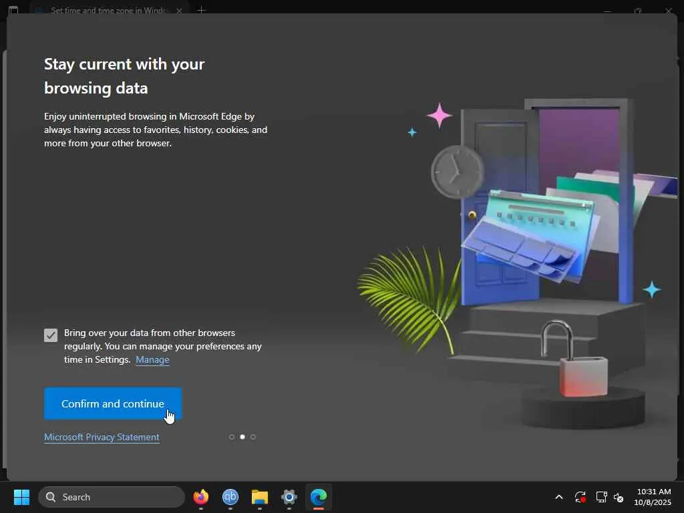Click the muted volume tray icon
This screenshot has height=513, width=684.
pyautogui.click(x=619, y=497)
